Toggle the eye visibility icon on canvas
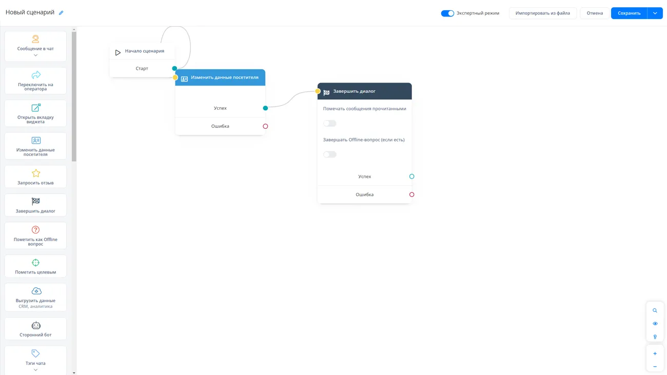 [655, 324]
